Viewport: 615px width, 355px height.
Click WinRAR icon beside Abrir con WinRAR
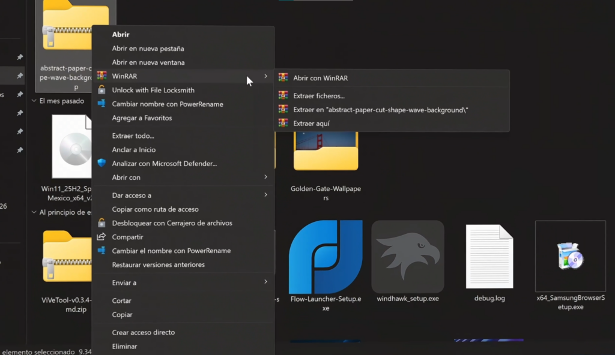click(283, 77)
